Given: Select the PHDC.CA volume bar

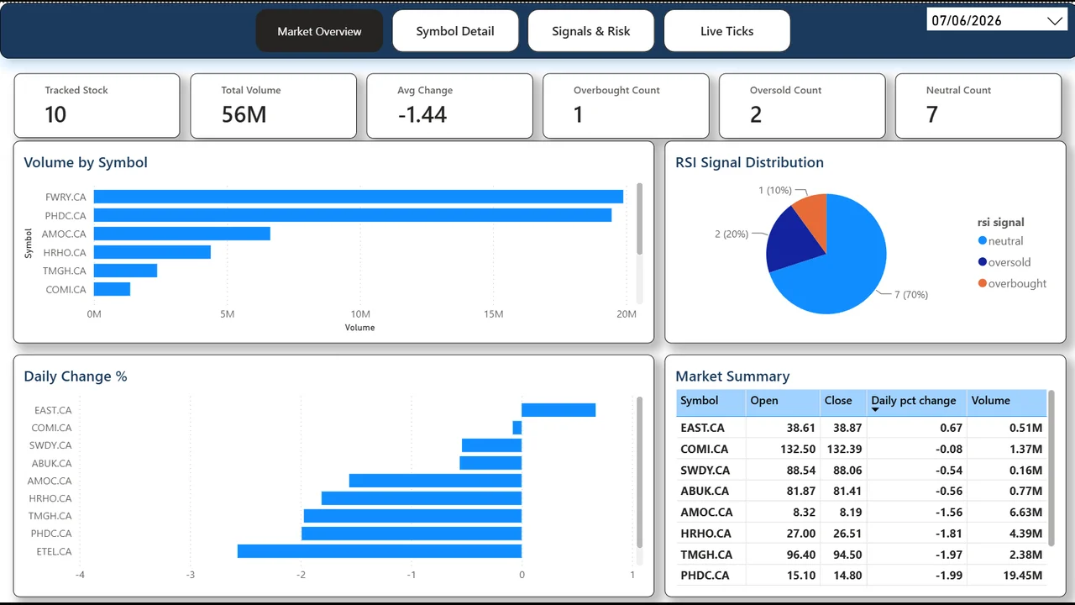Looking at the screenshot, I should coord(353,215).
